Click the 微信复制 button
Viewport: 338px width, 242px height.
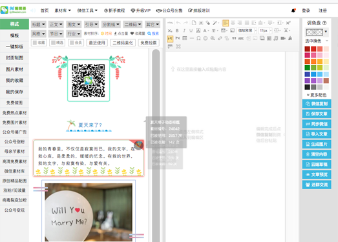point(317,103)
